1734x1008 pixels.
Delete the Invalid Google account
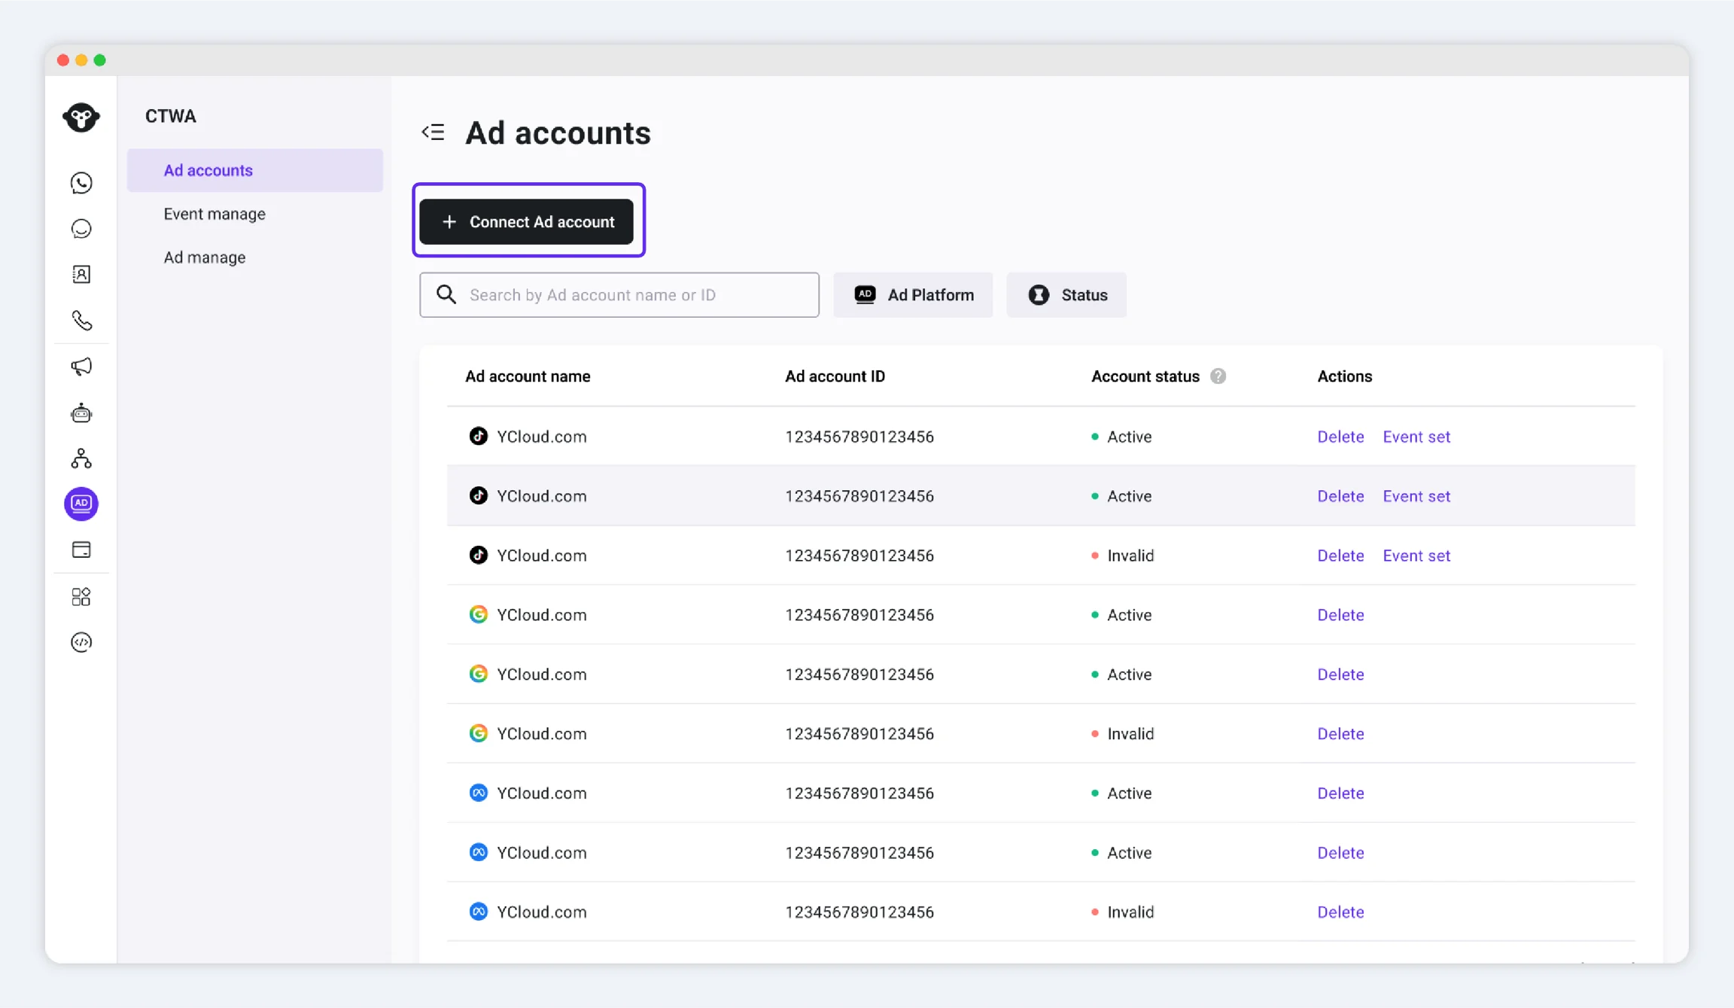[x=1340, y=734]
